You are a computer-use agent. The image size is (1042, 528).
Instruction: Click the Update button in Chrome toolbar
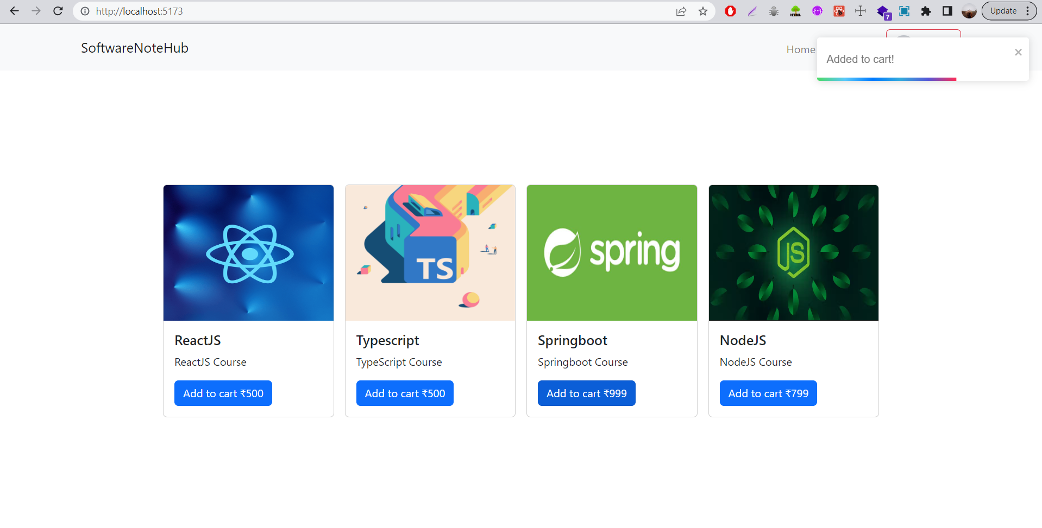tap(1003, 11)
